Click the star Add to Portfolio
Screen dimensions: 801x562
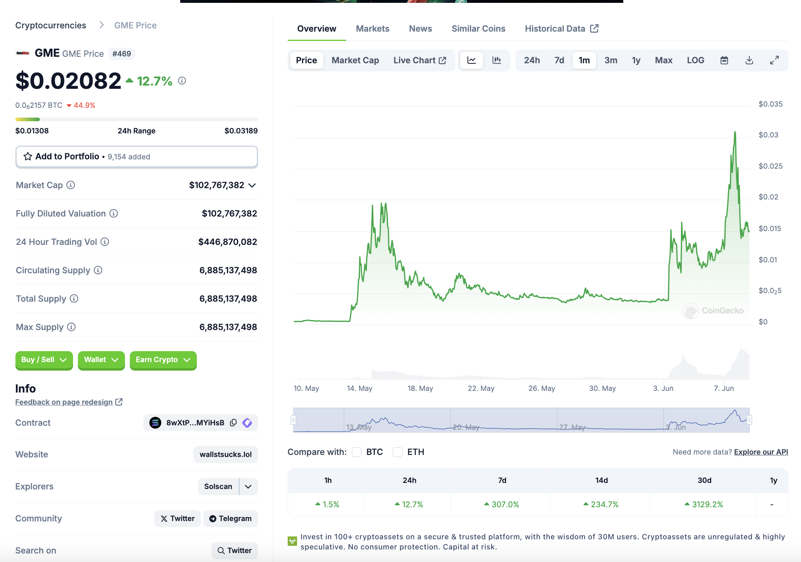click(28, 157)
